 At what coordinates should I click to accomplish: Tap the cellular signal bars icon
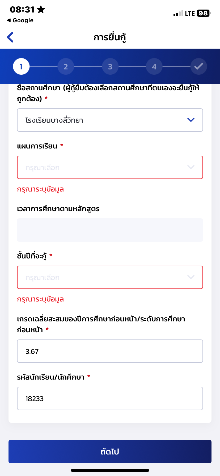coord(178,13)
